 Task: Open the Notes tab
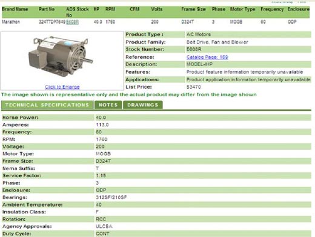point(108,105)
